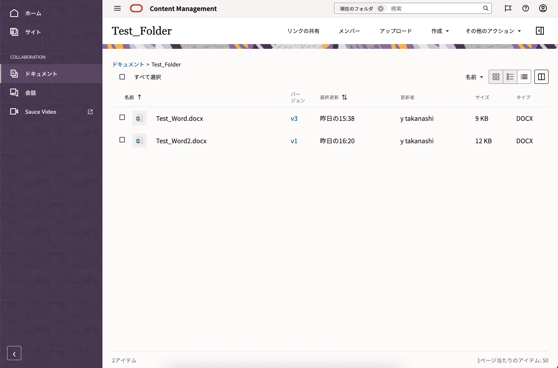Check the すべて選択 select-all checkbox
This screenshot has width=558, height=368.
[x=122, y=77]
